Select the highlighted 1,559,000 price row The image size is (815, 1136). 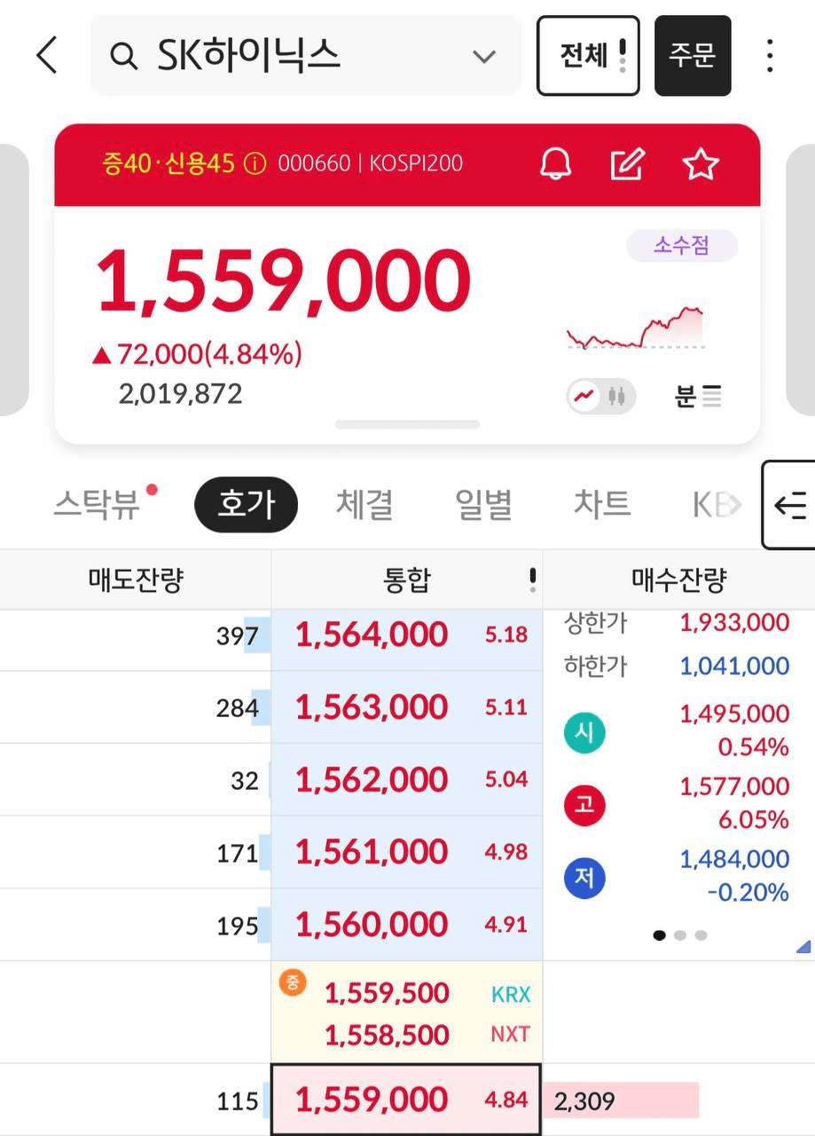point(407,1100)
